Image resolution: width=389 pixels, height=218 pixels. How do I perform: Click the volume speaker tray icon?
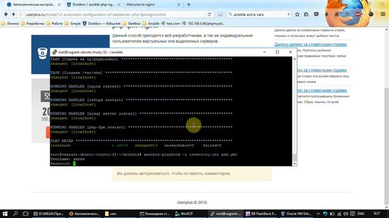click(346, 214)
